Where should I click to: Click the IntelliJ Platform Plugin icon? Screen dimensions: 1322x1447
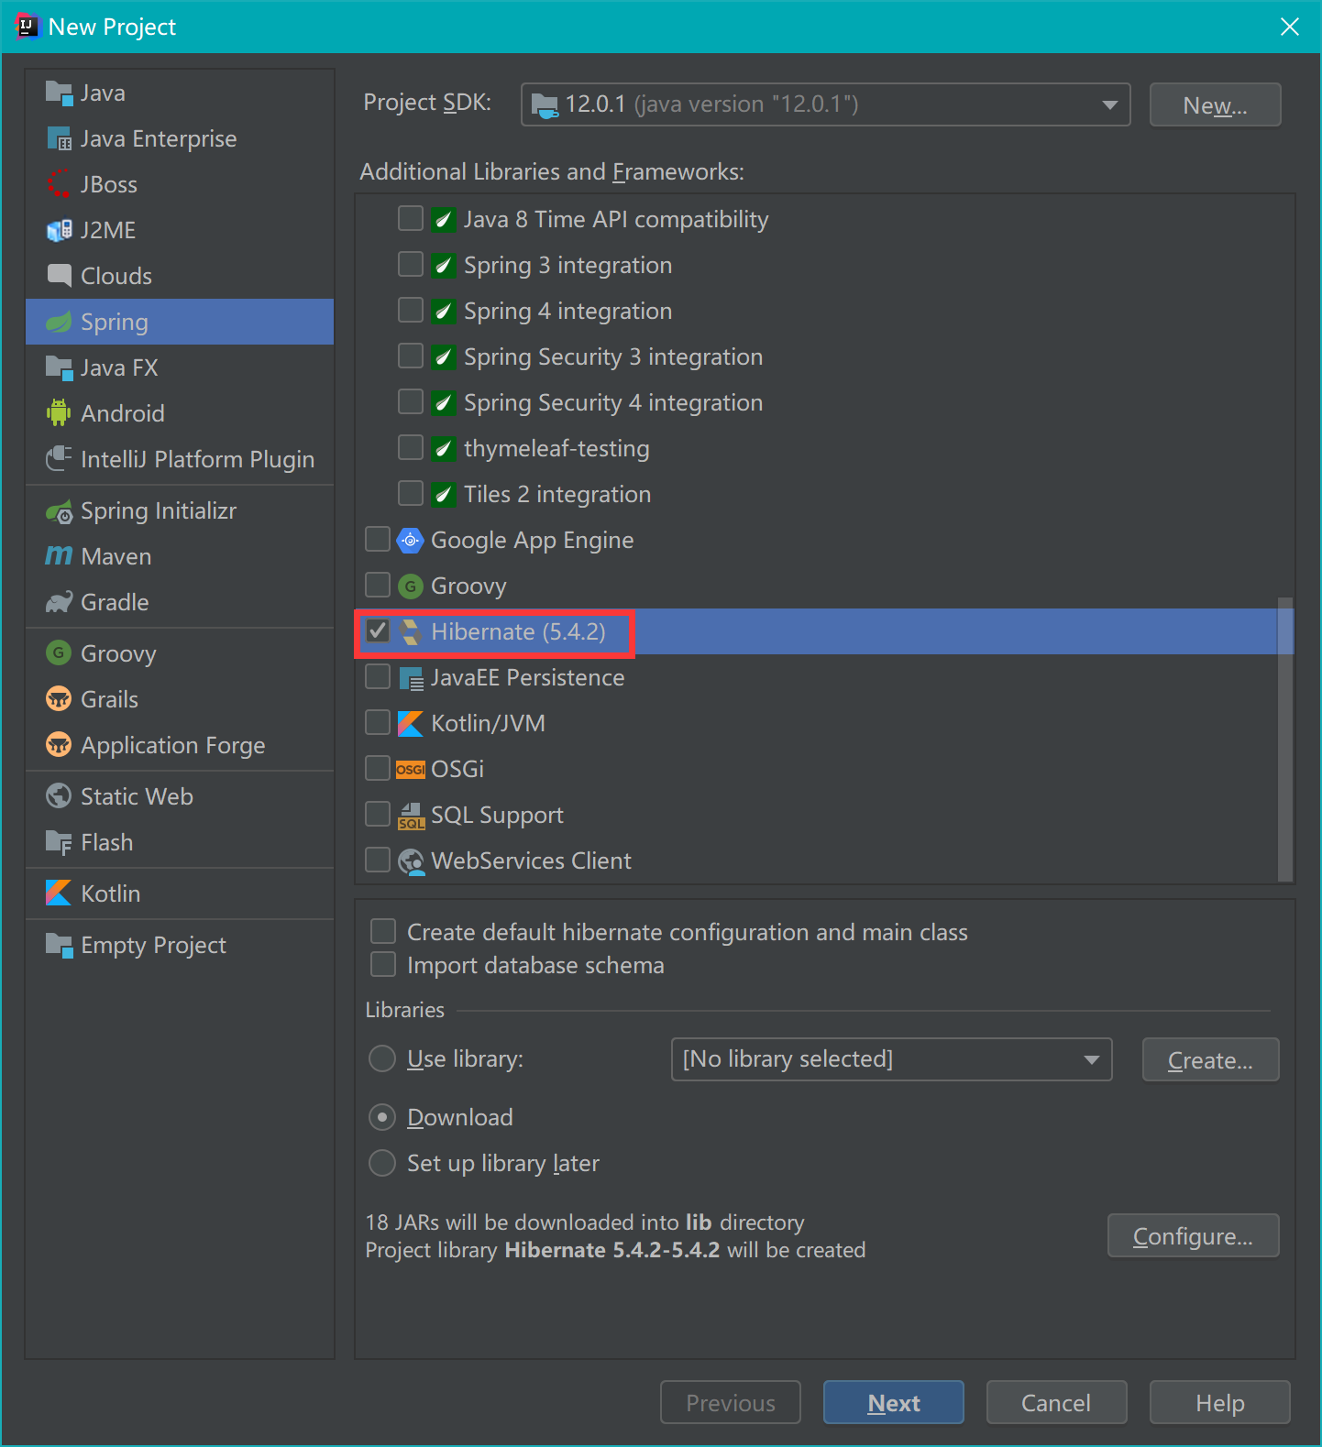click(x=59, y=459)
